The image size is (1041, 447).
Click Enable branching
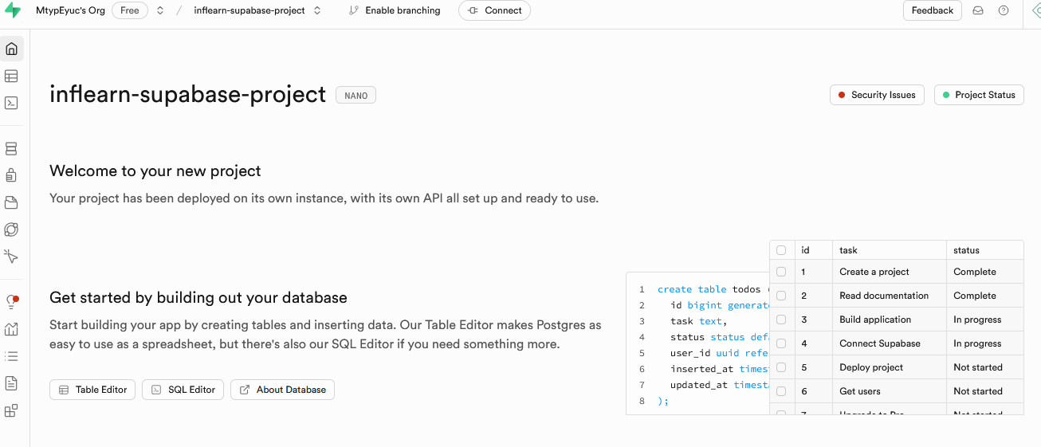(x=395, y=10)
